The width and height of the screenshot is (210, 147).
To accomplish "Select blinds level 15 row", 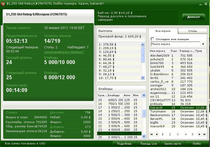I will click(x=119, y=100).
